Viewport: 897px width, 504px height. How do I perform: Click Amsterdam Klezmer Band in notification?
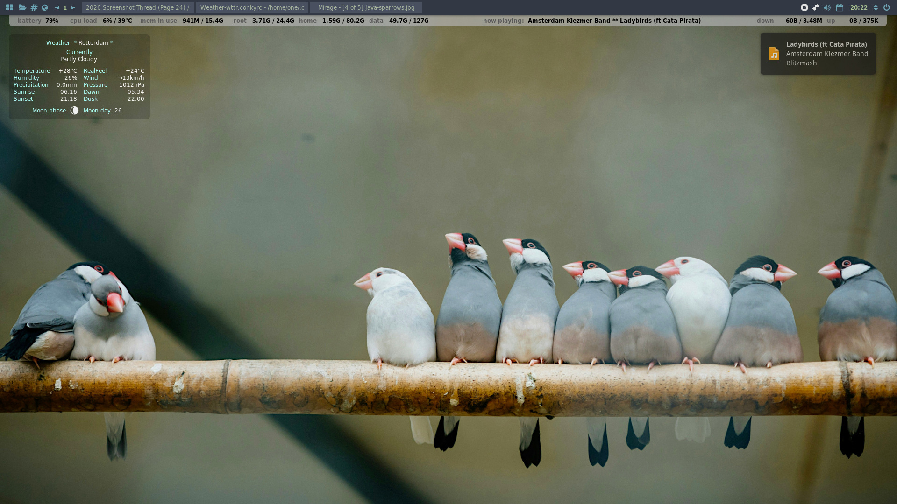[x=827, y=54]
